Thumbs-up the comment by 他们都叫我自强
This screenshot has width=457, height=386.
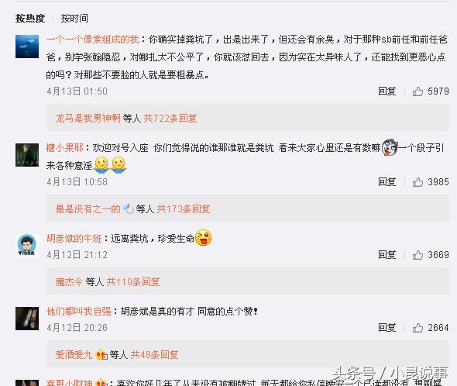(417, 328)
